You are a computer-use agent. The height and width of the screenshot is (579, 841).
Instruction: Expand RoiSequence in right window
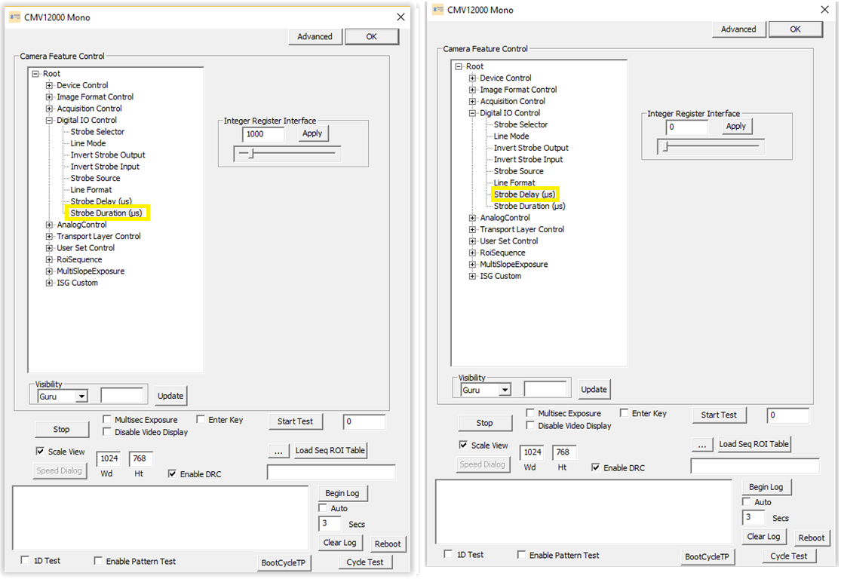coord(472,253)
